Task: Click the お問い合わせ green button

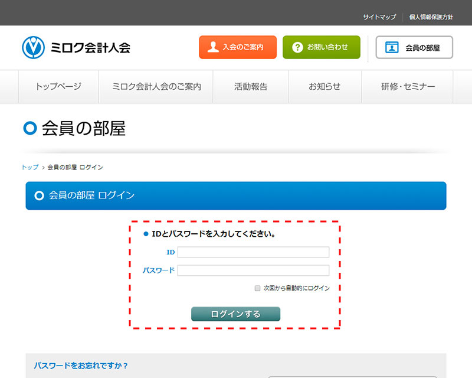Action: coord(322,47)
